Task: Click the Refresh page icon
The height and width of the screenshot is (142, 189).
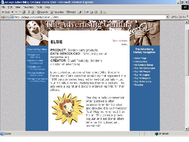Action: (x=28, y=12)
